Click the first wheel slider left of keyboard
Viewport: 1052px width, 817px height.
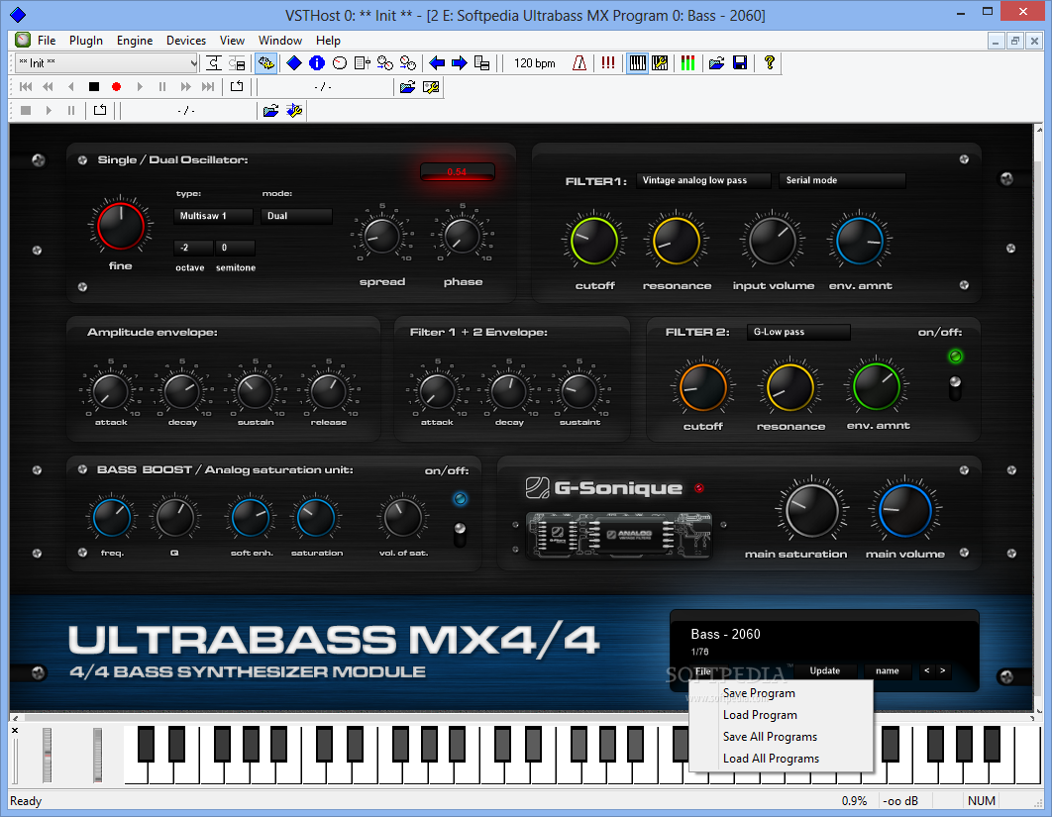[47, 755]
